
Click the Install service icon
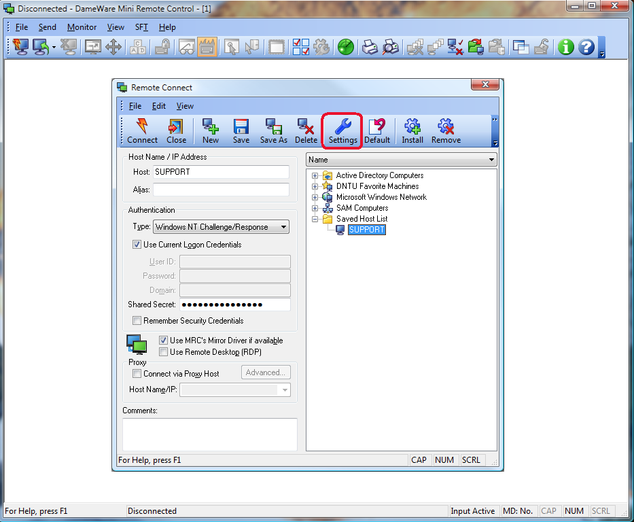point(412,130)
